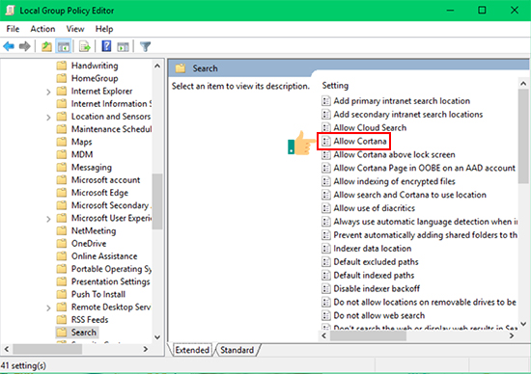Click settings list horizontal scroll-left arrow
Image resolution: width=531 pixels, height=374 pixels.
click(x=324, y=335)
